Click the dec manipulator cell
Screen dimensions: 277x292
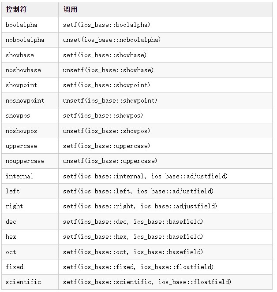(11, 222)
